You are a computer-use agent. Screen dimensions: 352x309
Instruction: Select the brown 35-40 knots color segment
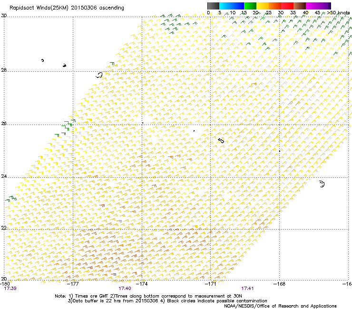[300, 6]
